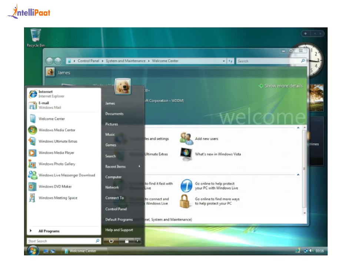This screenshot has height=269, width=352.
Task: Click the Welcome Center vertical scrollbar
Action: (305, 168)
